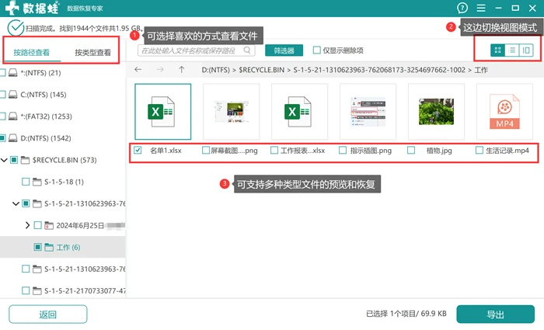Expand the 2024年6月25日 folder node

[27, 226]
